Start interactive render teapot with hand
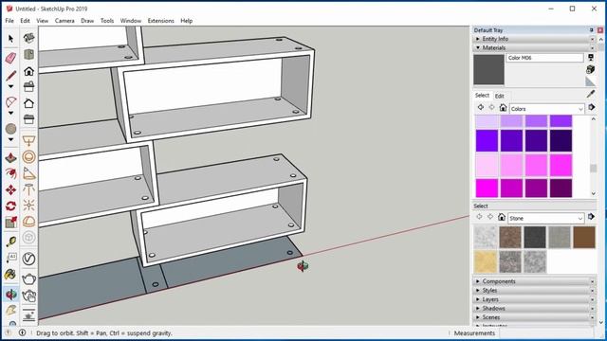607x341 pixels. (x=29, y=296)
